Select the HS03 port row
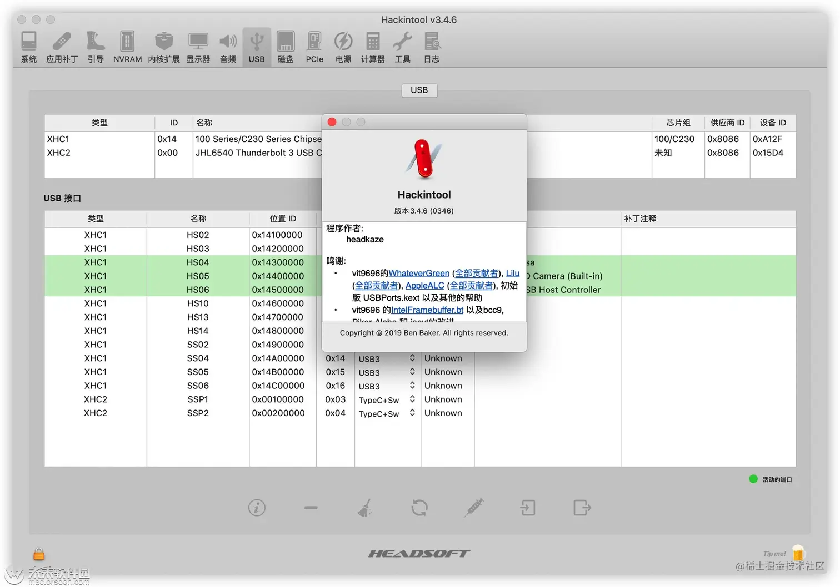 click(420, 249)
